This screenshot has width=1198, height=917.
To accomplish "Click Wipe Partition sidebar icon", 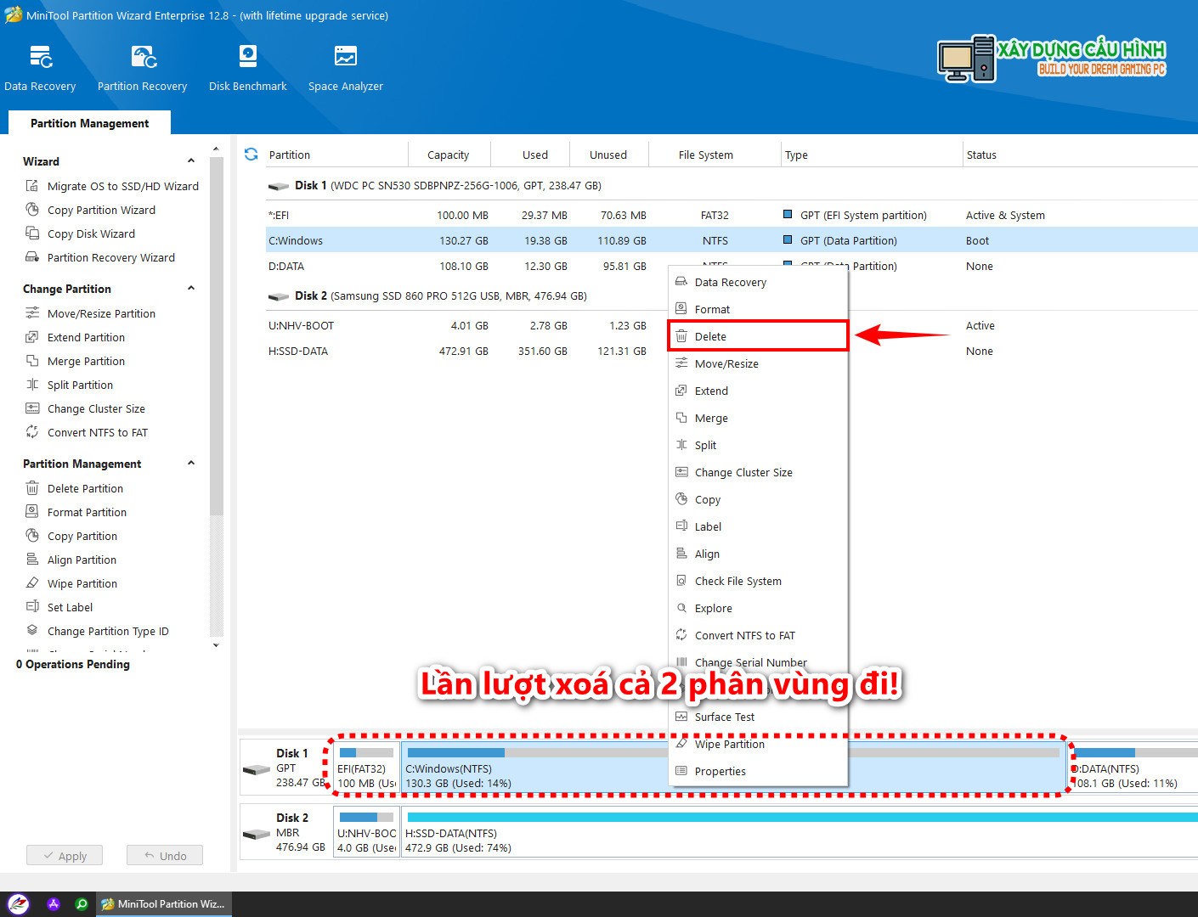I will pyautogui.click(x=32, y=583).
